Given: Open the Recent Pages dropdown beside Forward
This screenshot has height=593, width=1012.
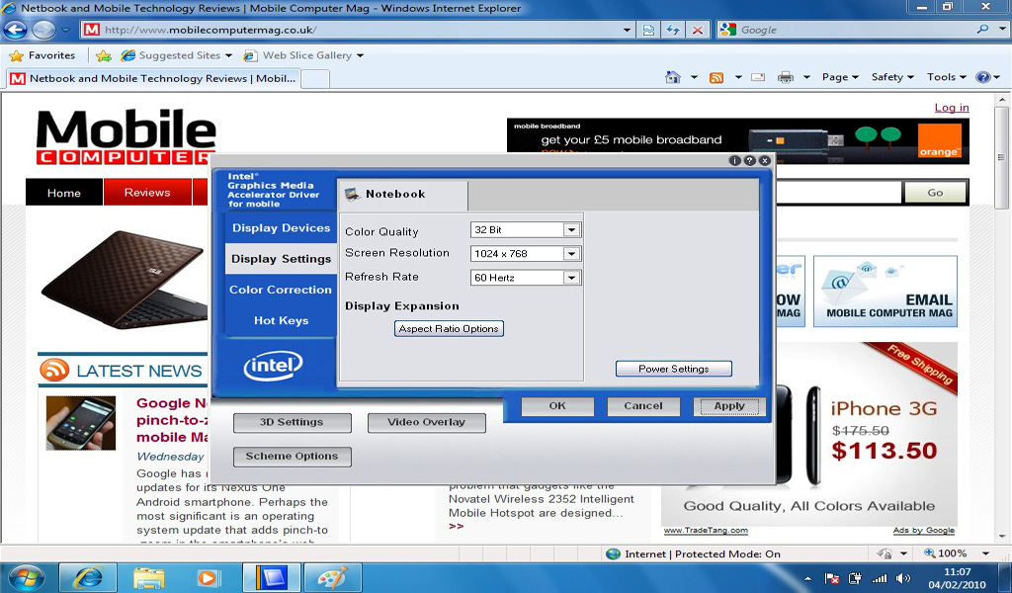Looking at the screenshot, I should [65, 31].
